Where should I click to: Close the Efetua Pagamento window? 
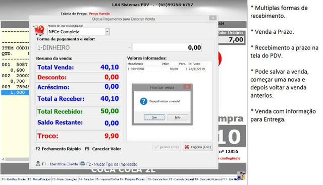tap(212, 18)
